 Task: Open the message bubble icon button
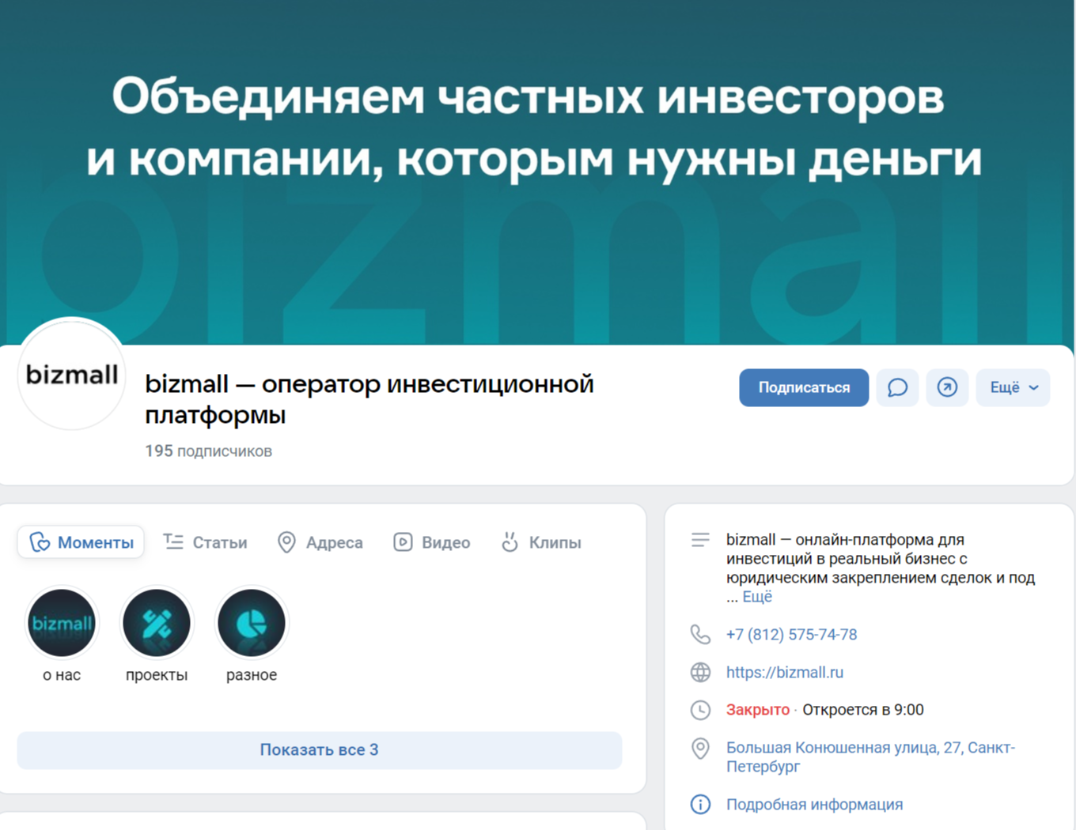pyautogui.click(x=897, y=387)
